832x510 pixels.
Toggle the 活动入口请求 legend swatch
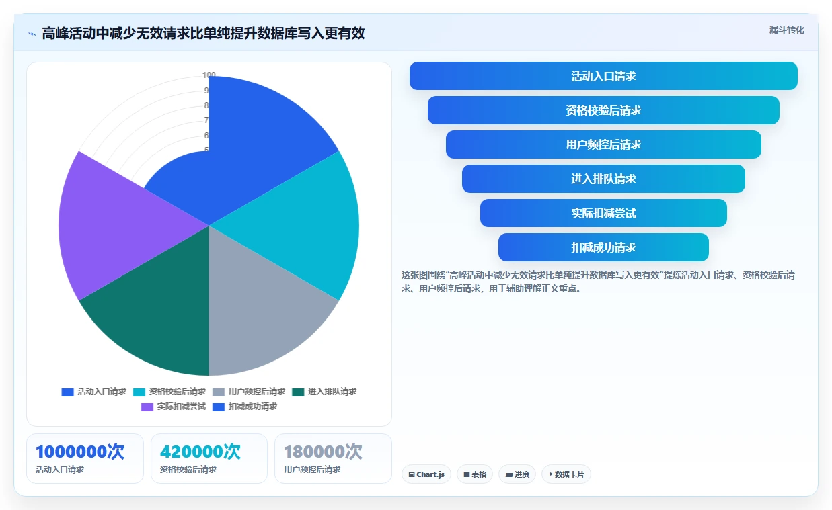click(67, 392)
